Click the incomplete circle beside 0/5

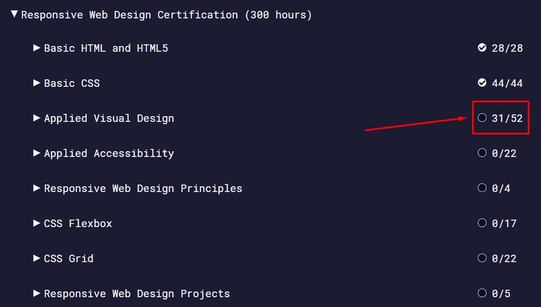coord(482,293)
